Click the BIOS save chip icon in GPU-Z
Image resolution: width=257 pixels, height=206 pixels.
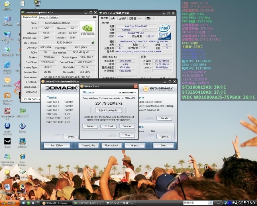click(x=93, y=43)
